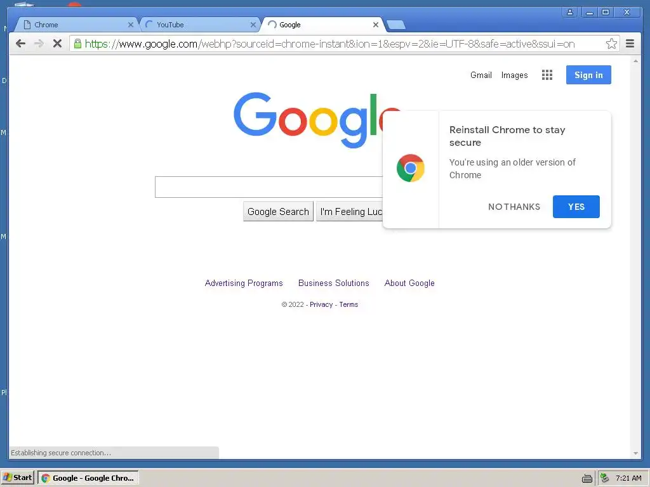Image resolution: width=650 pixels, height=487 pixels.
Task: Go back with the browser back arrow
Action: point(20,44)
